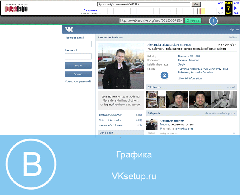Open sibling Tusyonka Vinokurova profile
The image size is (240, 195).
(x=190, y=69)
